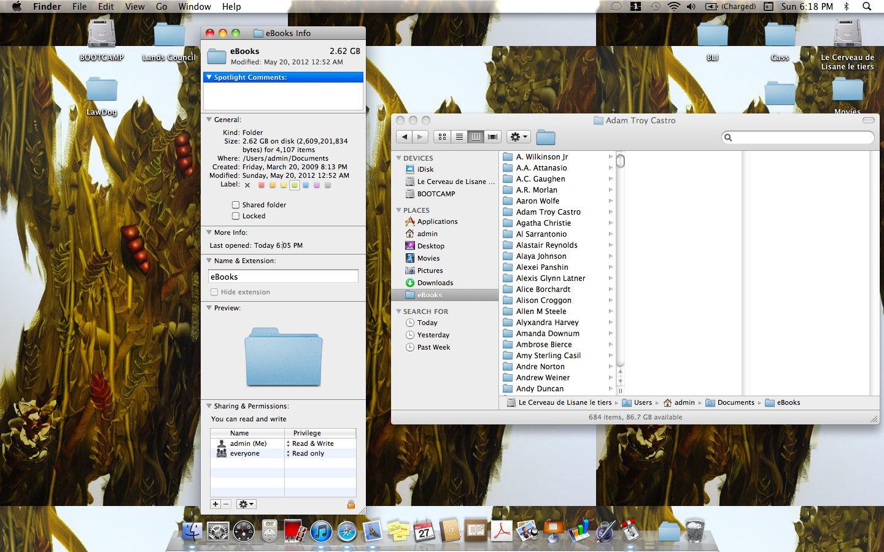Switch Finder to Cover Flow view
The width and height of the screenshot is (884, 552).
492,137
